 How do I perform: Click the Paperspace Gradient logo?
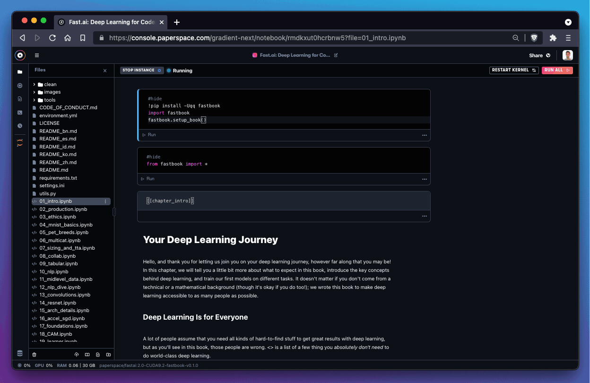(x=20, y=55)
